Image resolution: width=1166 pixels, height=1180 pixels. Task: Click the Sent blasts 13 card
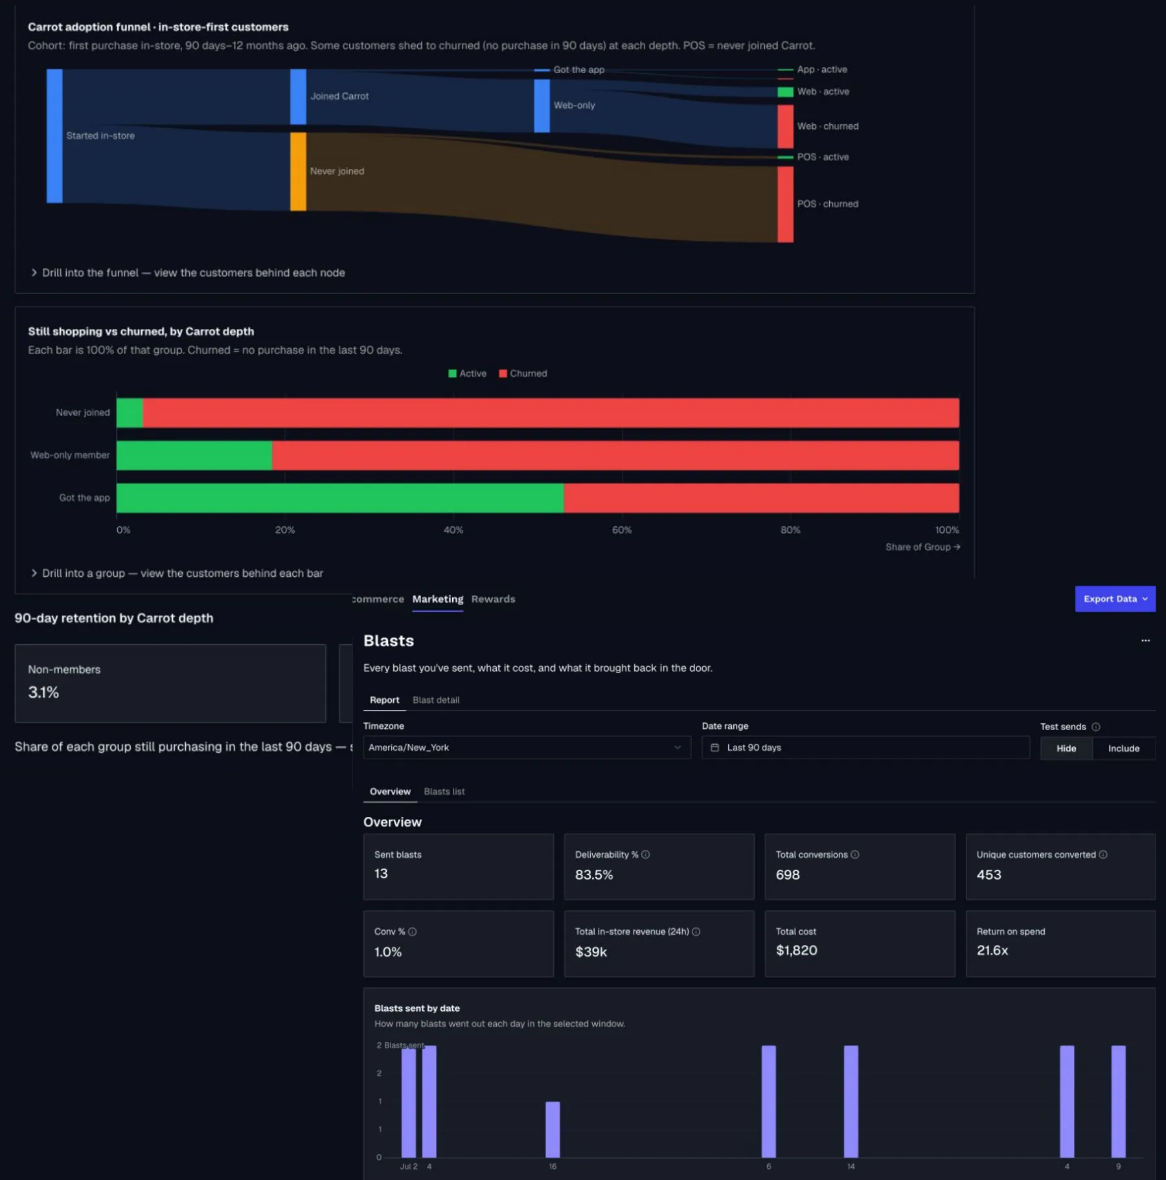coord(458,867)
